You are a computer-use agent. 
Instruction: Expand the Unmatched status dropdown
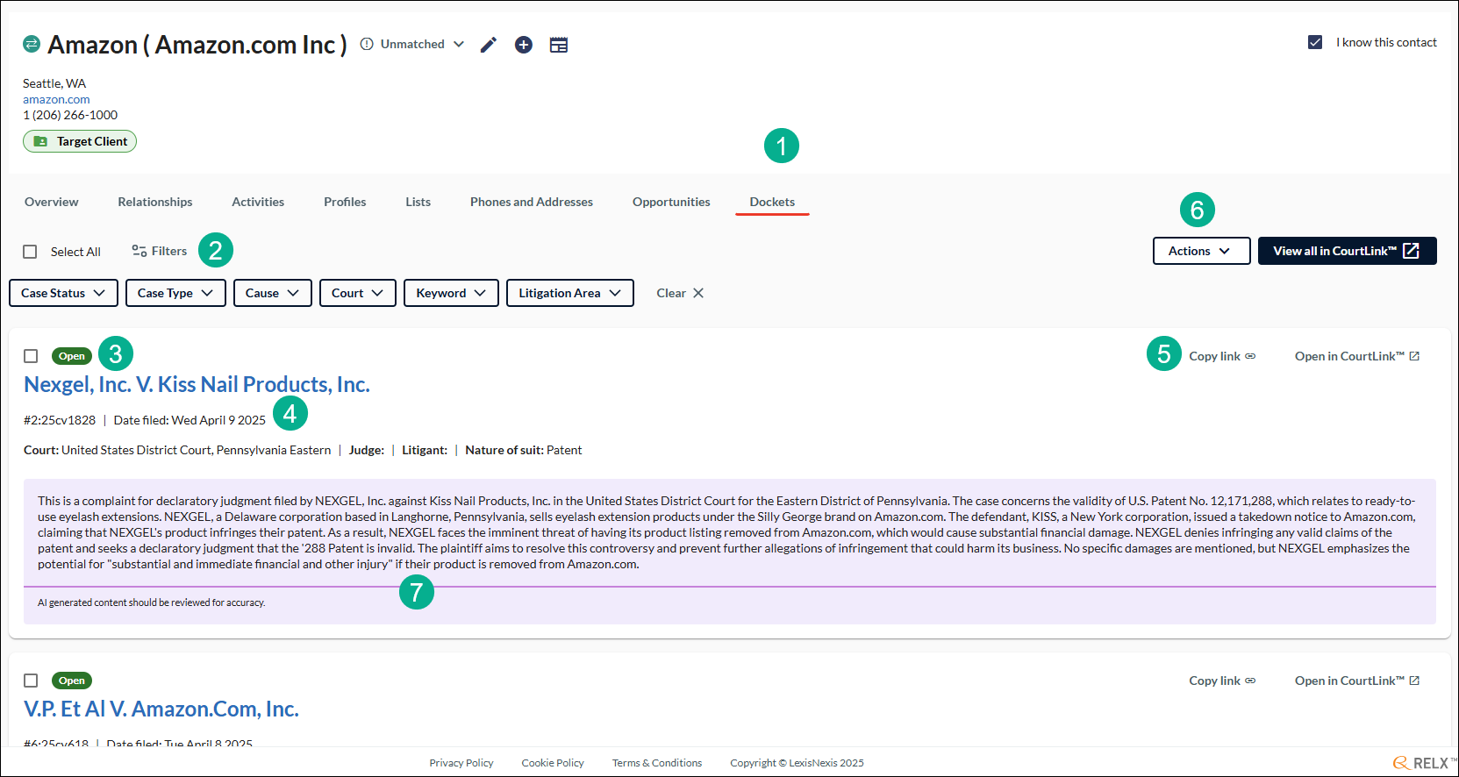[x=459, y=44]
